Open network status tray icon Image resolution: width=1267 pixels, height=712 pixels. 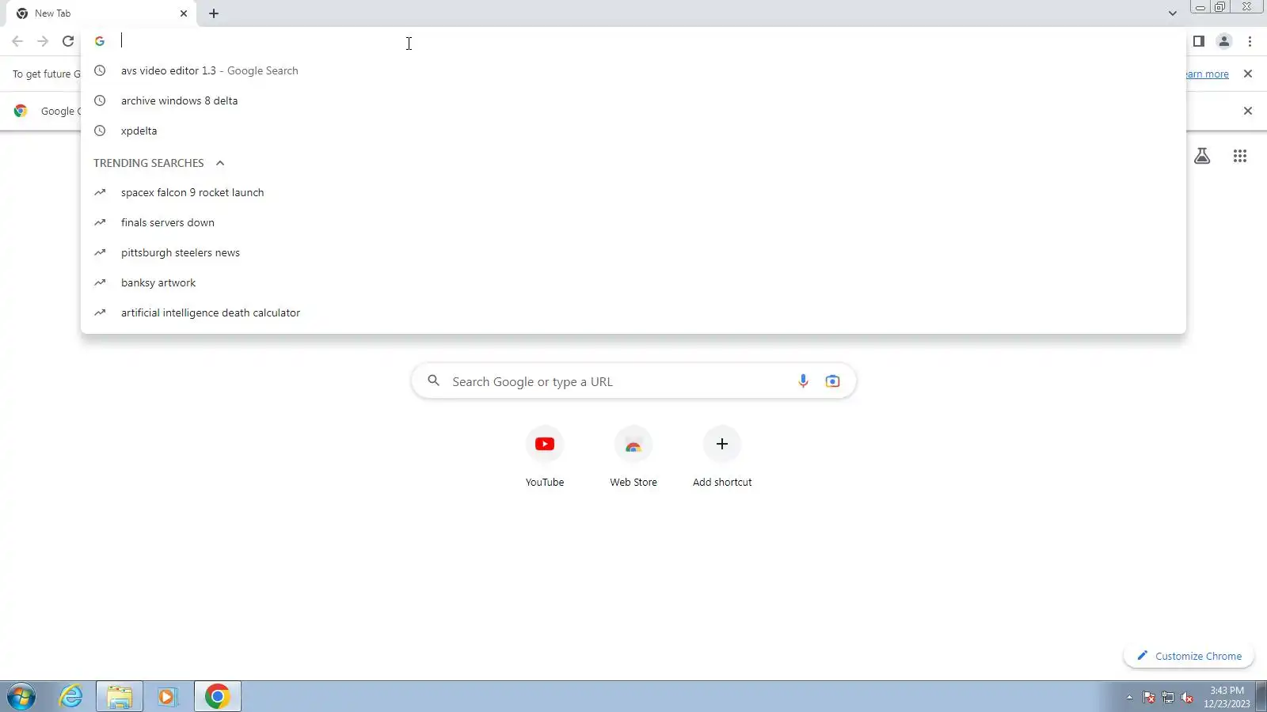1167,697
